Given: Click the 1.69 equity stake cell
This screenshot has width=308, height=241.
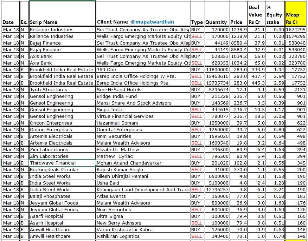Looking at the screenshot, I should coord(275,210).
